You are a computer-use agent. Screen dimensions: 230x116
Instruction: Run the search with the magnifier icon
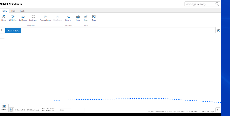click(217, 4)
